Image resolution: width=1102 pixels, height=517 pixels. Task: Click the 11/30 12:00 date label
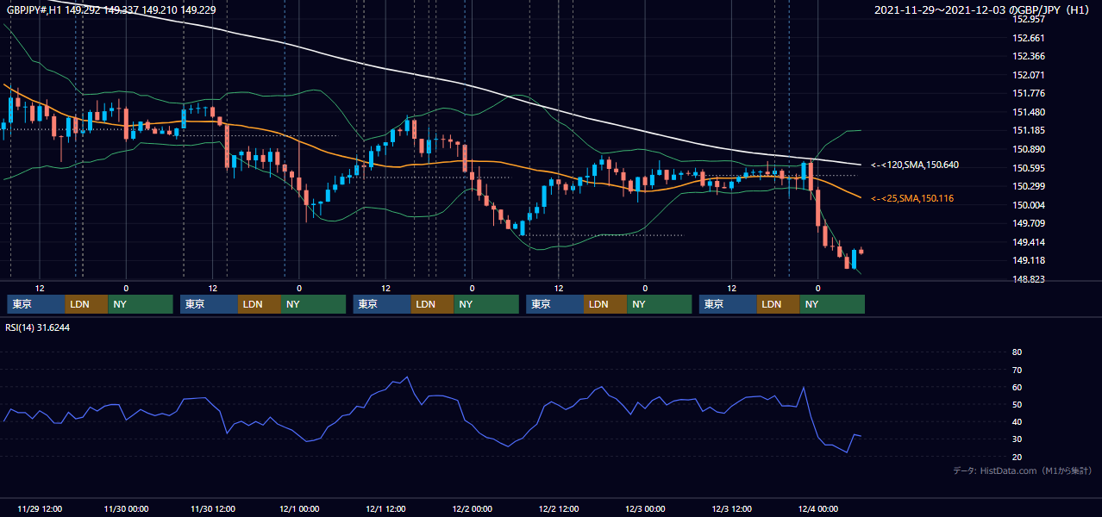[x=212, y=508]
